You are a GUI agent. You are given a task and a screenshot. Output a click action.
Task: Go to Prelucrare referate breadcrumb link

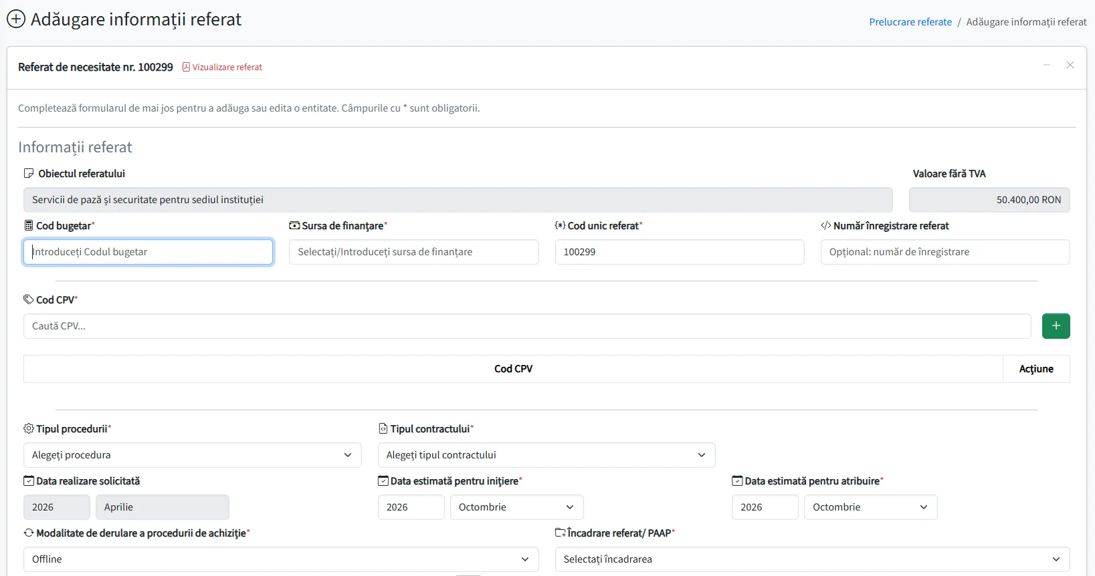coord(910,22)
